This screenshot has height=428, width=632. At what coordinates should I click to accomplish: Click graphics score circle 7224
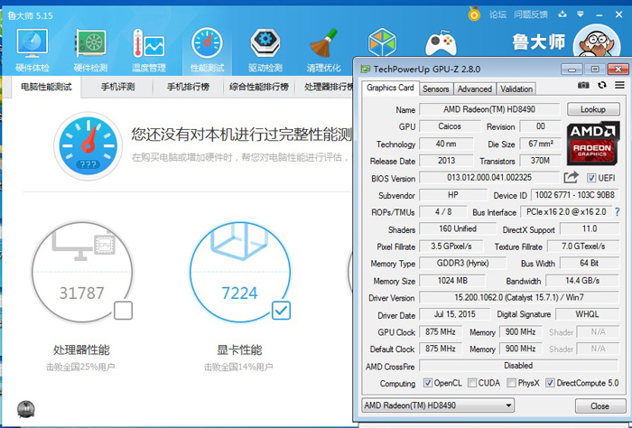pos(240,272)
